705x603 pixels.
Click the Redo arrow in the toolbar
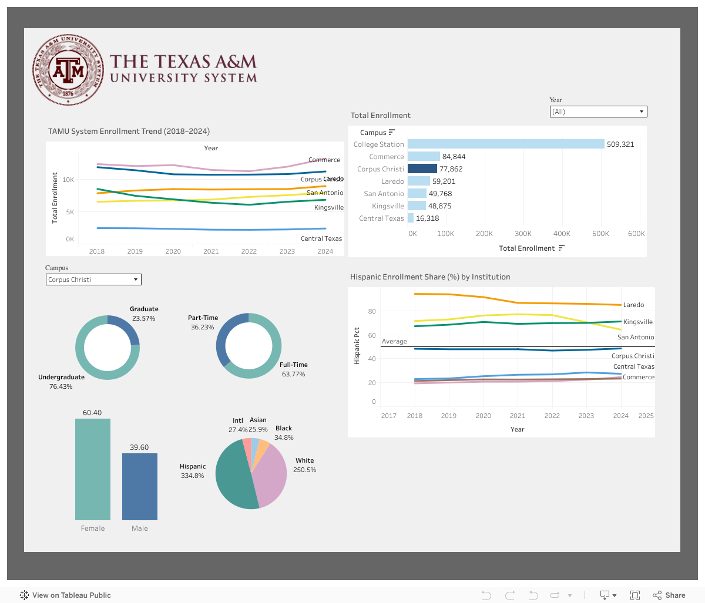coord(509,595)
